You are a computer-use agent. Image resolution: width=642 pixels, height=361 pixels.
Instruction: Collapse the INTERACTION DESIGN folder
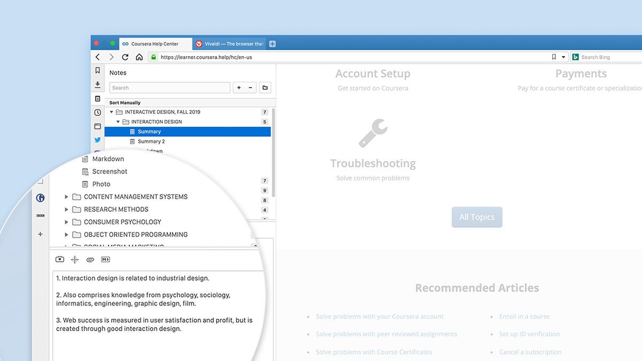point(118,122)
